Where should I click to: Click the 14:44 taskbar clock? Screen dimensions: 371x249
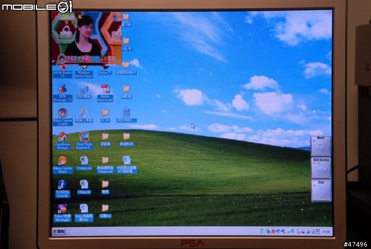(x=326, y=232)
